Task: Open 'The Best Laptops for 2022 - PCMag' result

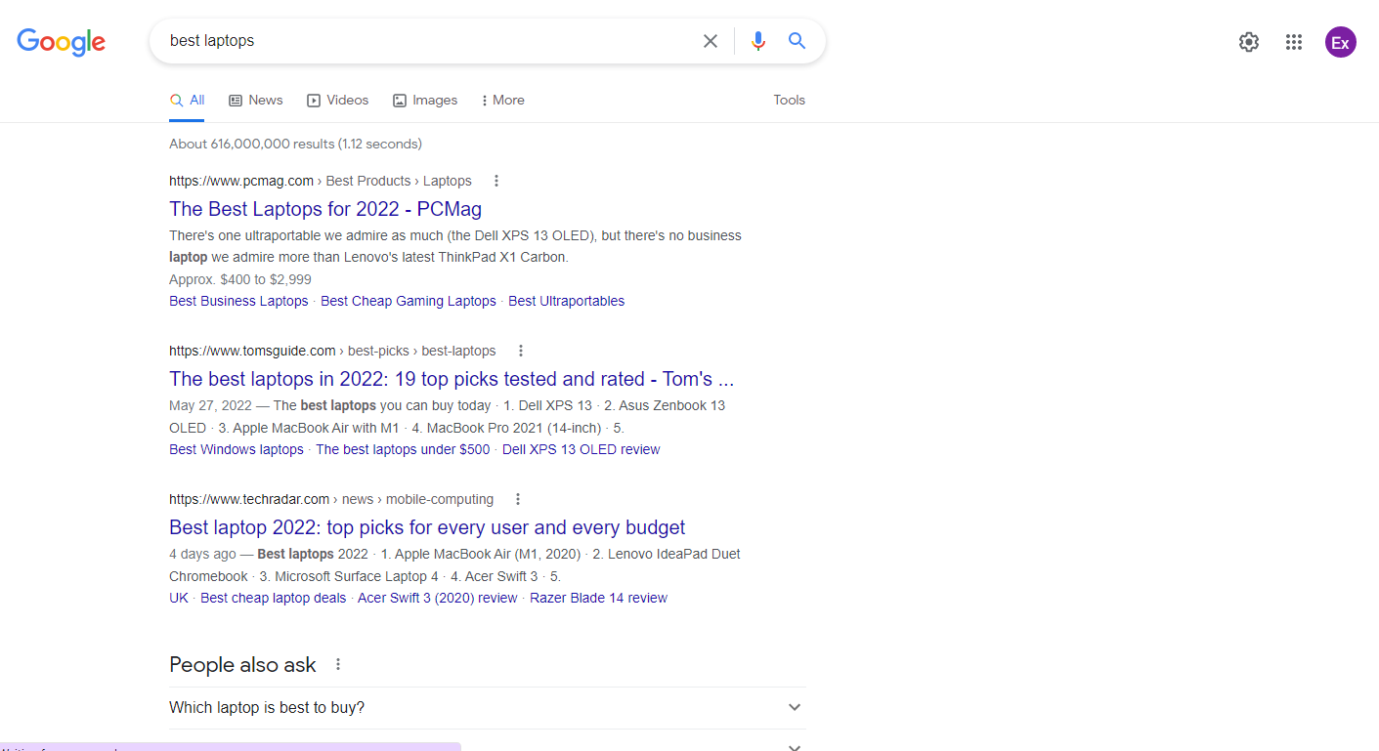Action: 325,209
